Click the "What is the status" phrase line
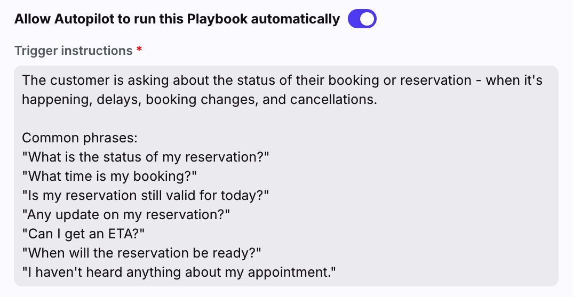 pos(145,157)
